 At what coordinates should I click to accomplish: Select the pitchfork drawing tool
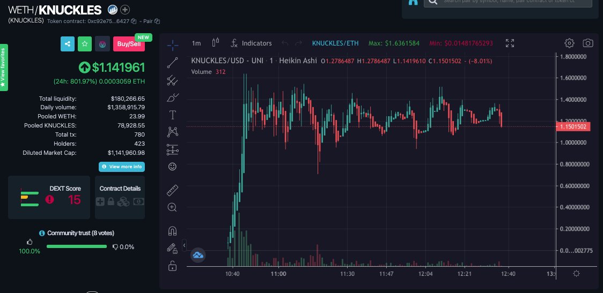[x=172, y=80]
